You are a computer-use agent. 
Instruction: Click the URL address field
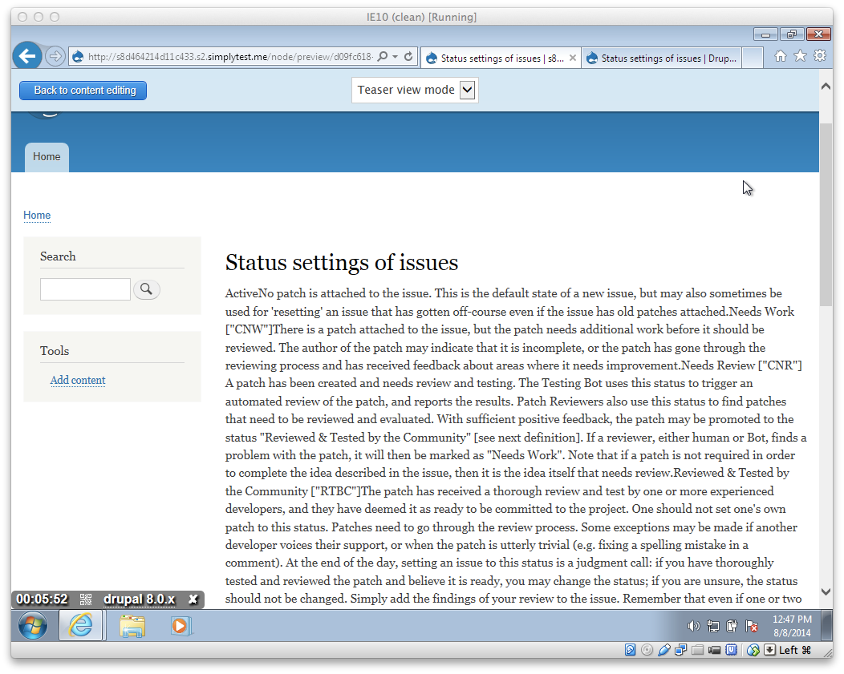(229, 57)
